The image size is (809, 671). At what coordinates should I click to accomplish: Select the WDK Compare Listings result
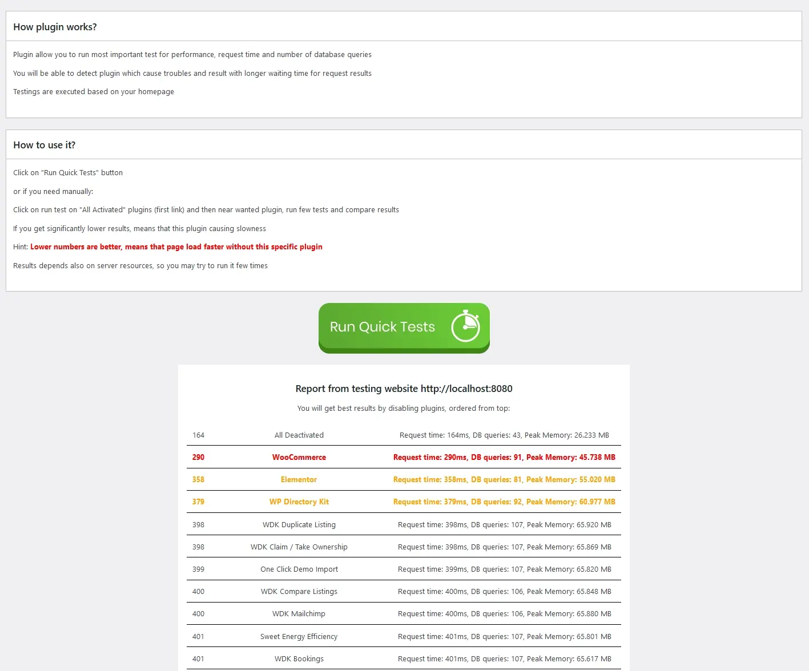point(299,591)
